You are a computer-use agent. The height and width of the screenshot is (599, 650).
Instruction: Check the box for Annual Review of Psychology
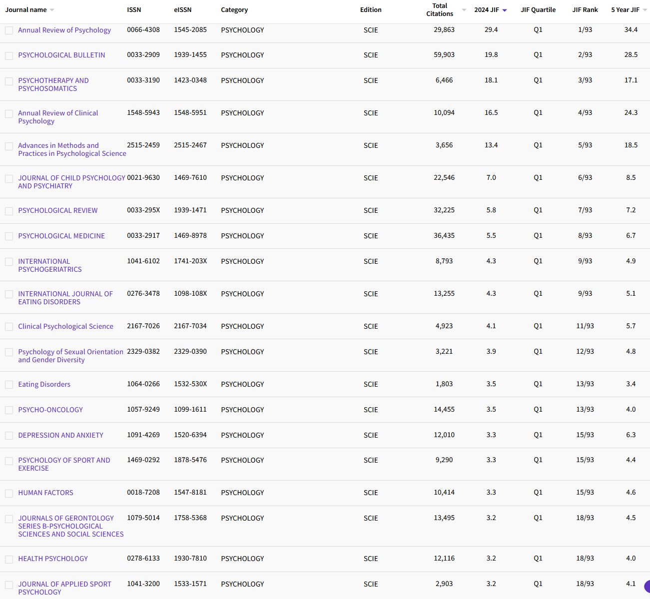(9, 30)
